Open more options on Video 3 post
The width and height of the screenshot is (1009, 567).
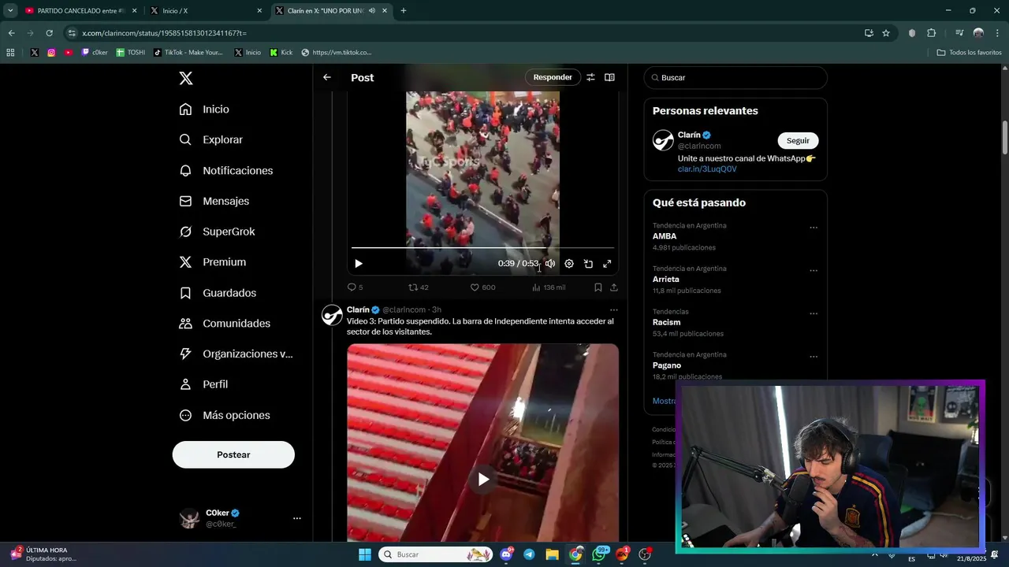(614, 309)
